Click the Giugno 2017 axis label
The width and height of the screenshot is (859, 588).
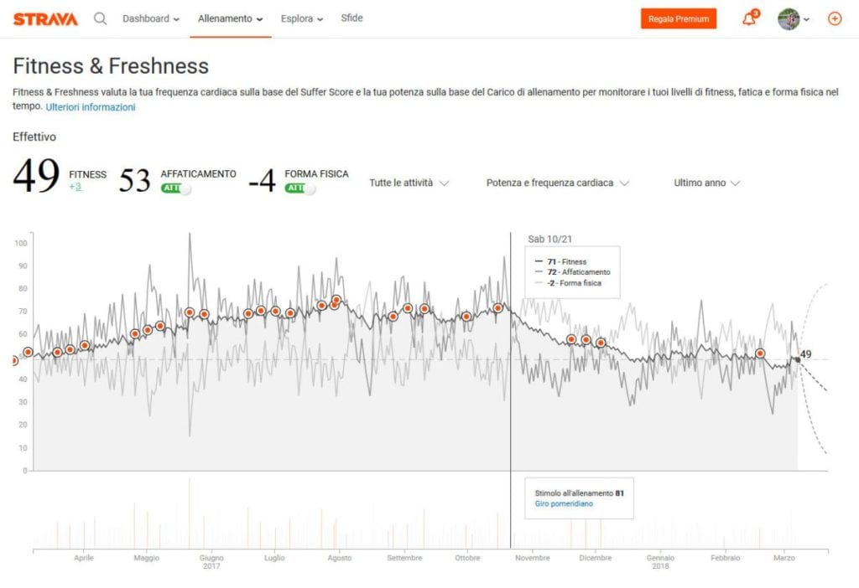[x=211, y=562]
